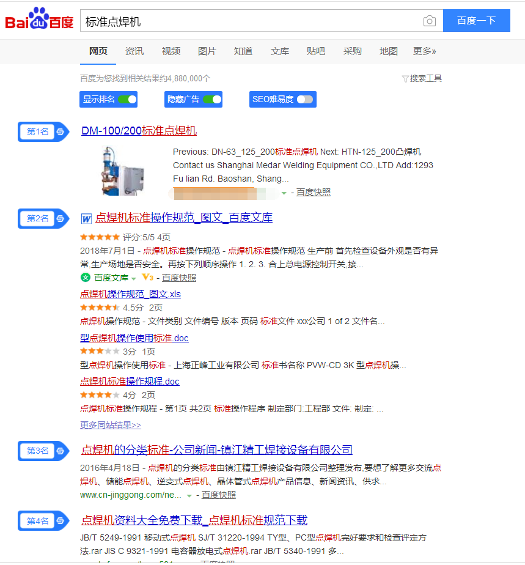Switch to the 图片 tab
This screenshot has width=525, height=565.
tap(207, 51)
